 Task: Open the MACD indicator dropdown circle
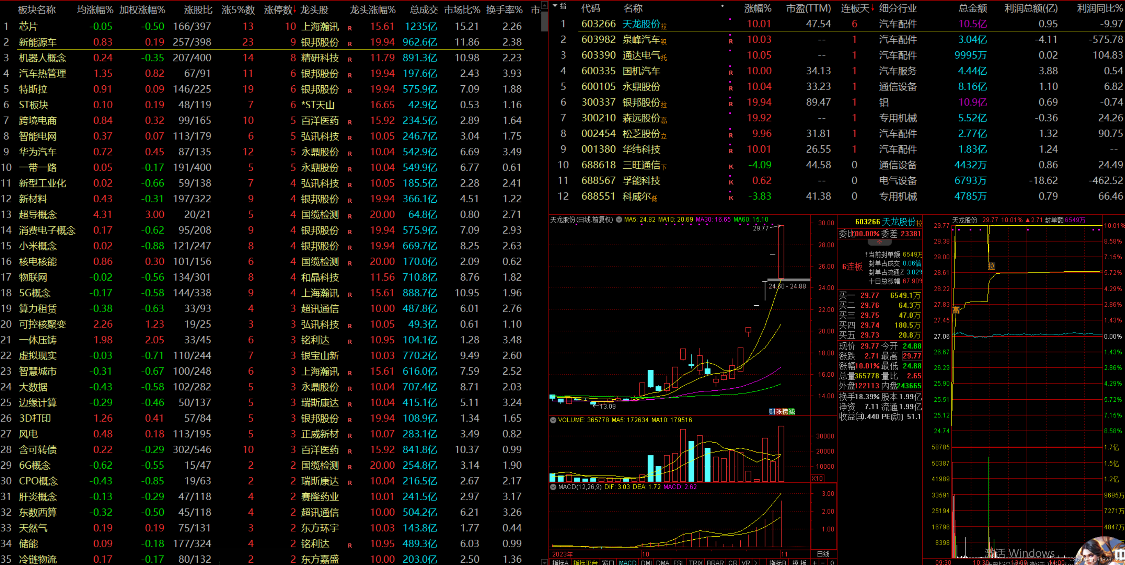point(553,487)
